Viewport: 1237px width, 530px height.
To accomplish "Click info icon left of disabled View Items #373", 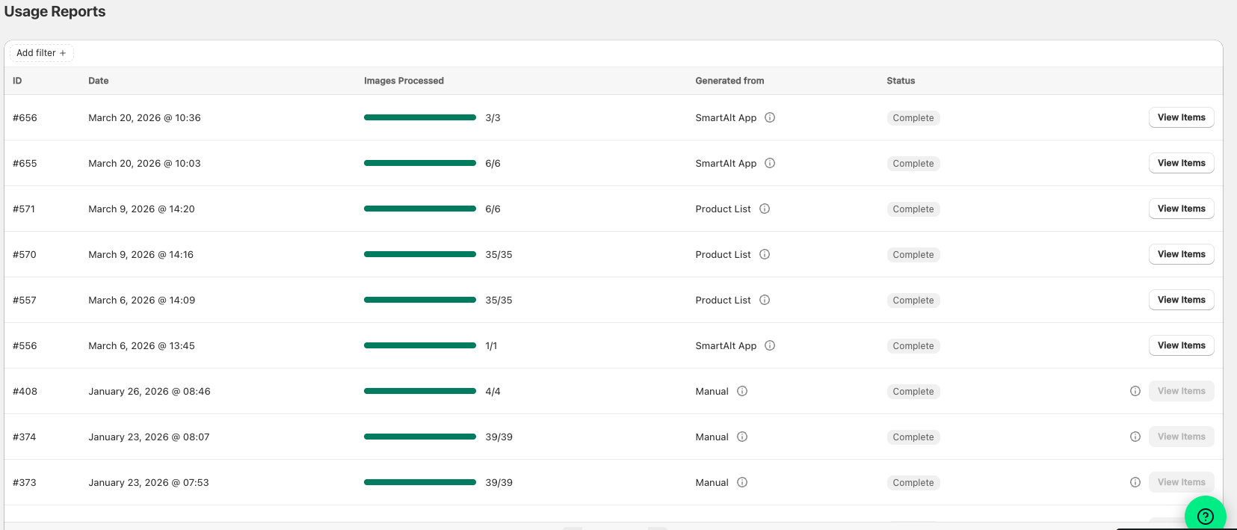I will click(1135, 482).
